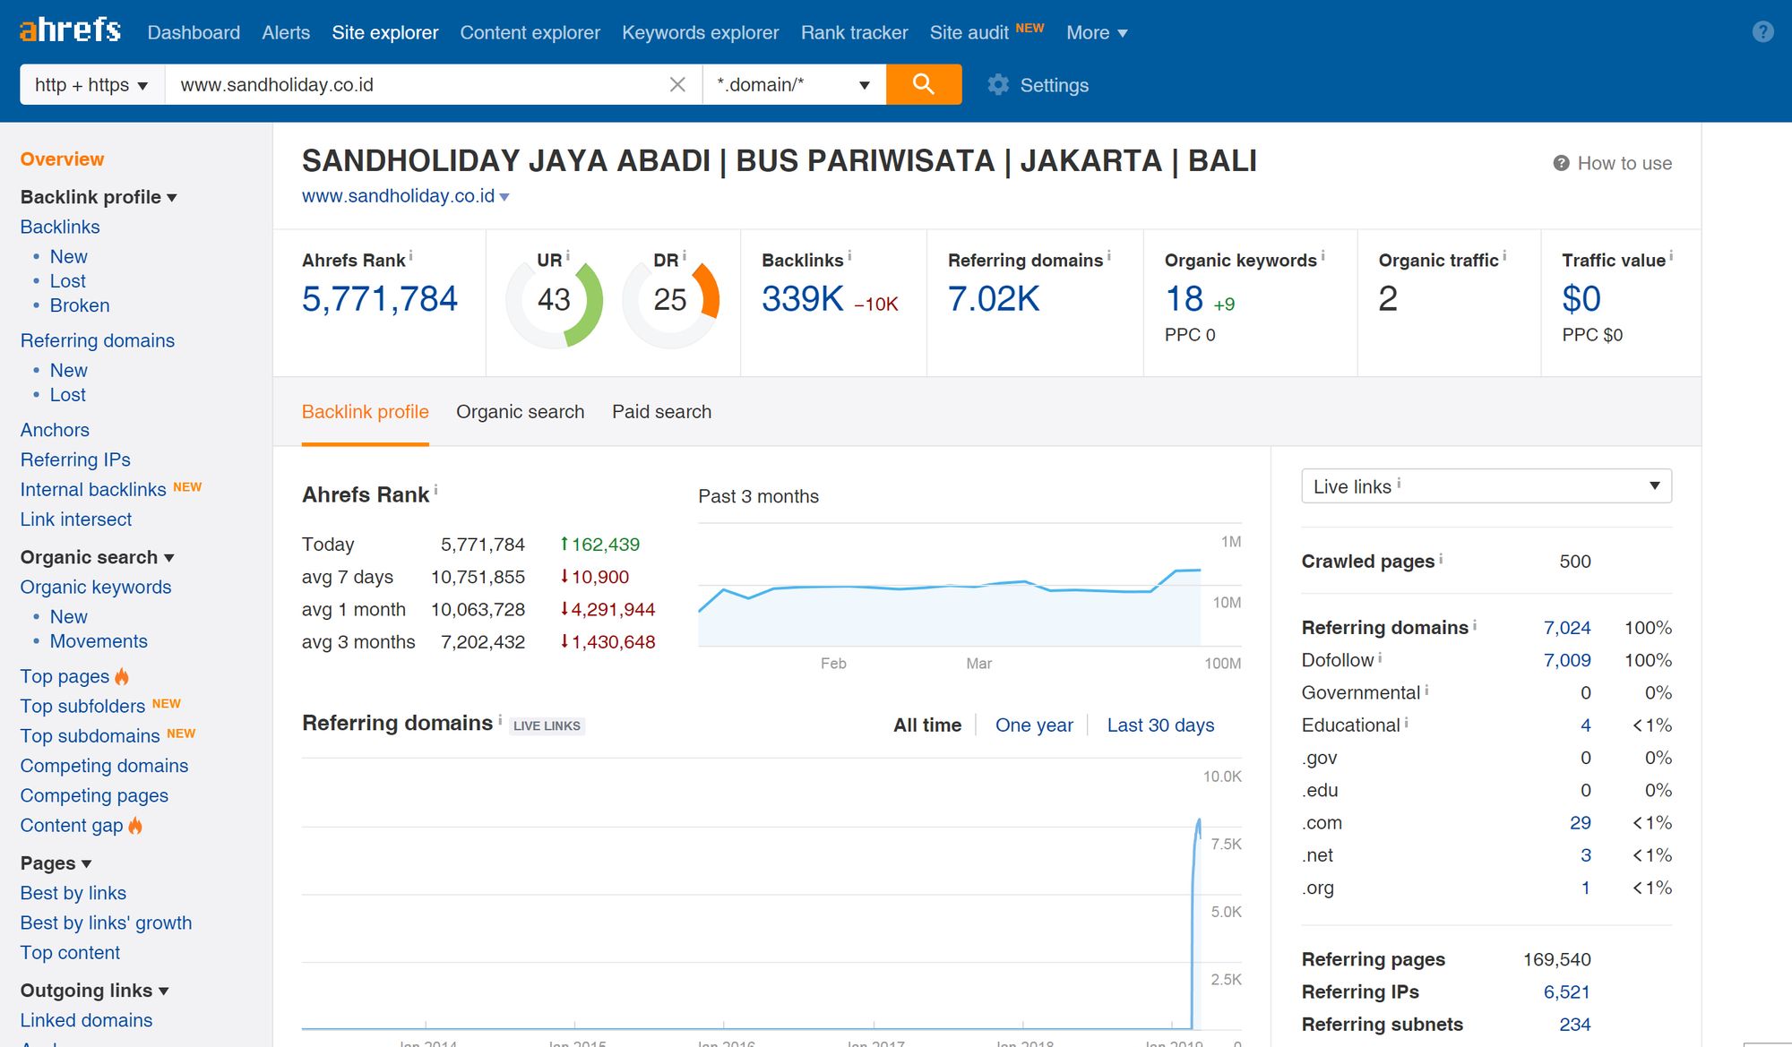The height and width of the screenshot is (1047, 1792).
Task: Open Keywords explorer in top nav
Action: (x=700, y=32)
